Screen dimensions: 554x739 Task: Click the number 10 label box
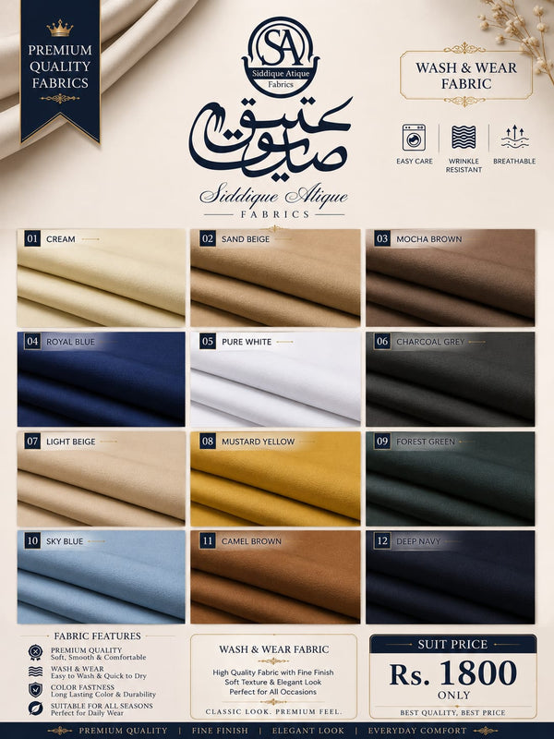[32, 540]
